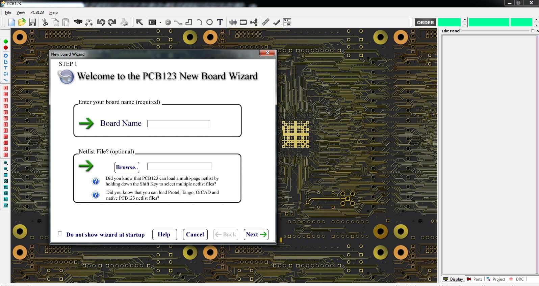
Task: Select the arrow pointer tool
Action: pyautogui.click(x=139, y=22)
